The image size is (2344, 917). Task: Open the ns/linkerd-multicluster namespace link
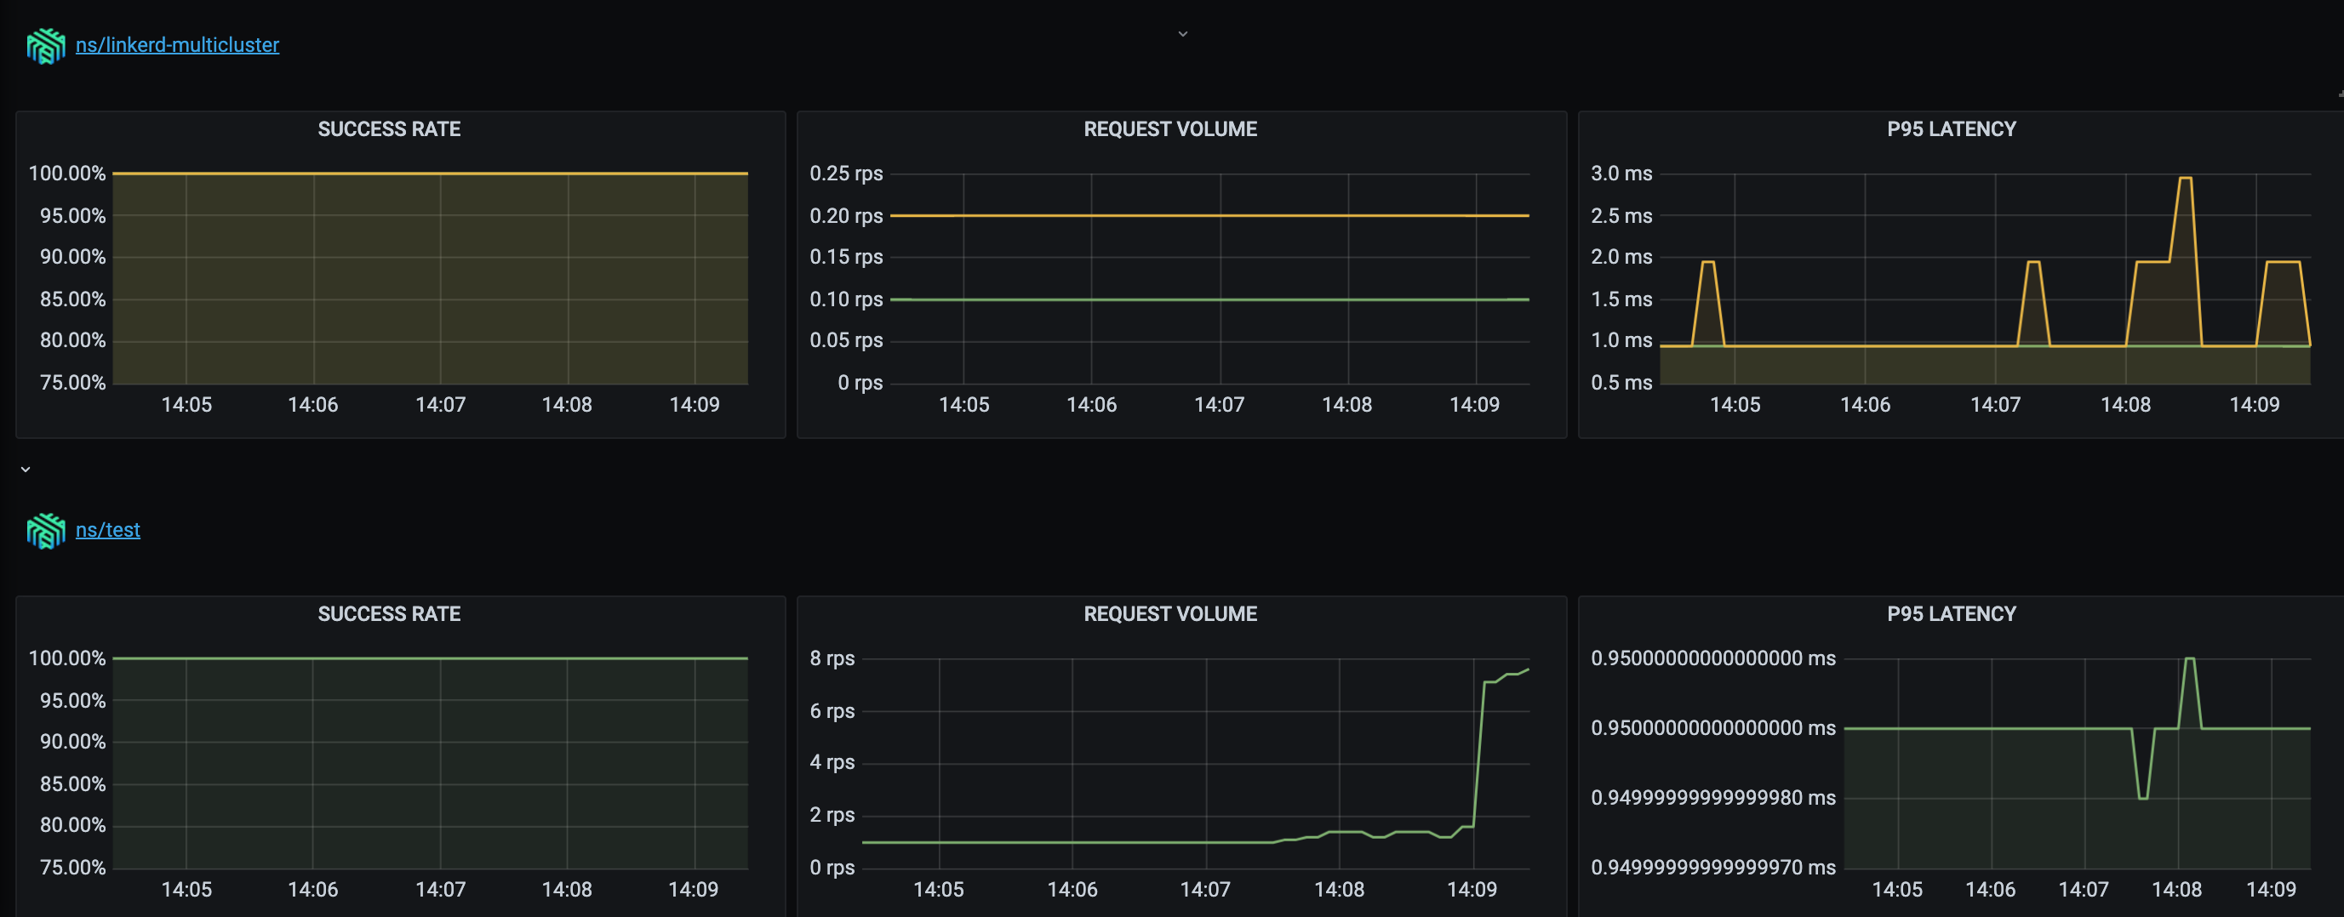[176, 45]
